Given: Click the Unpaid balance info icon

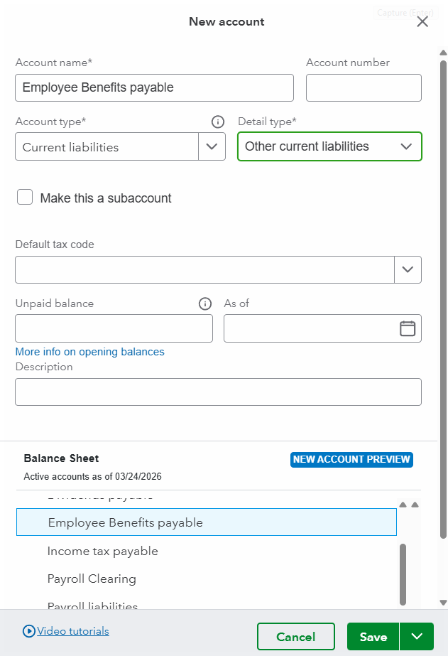Looking at the screenshot, I should pyautogui.click(x=204, y=303).
